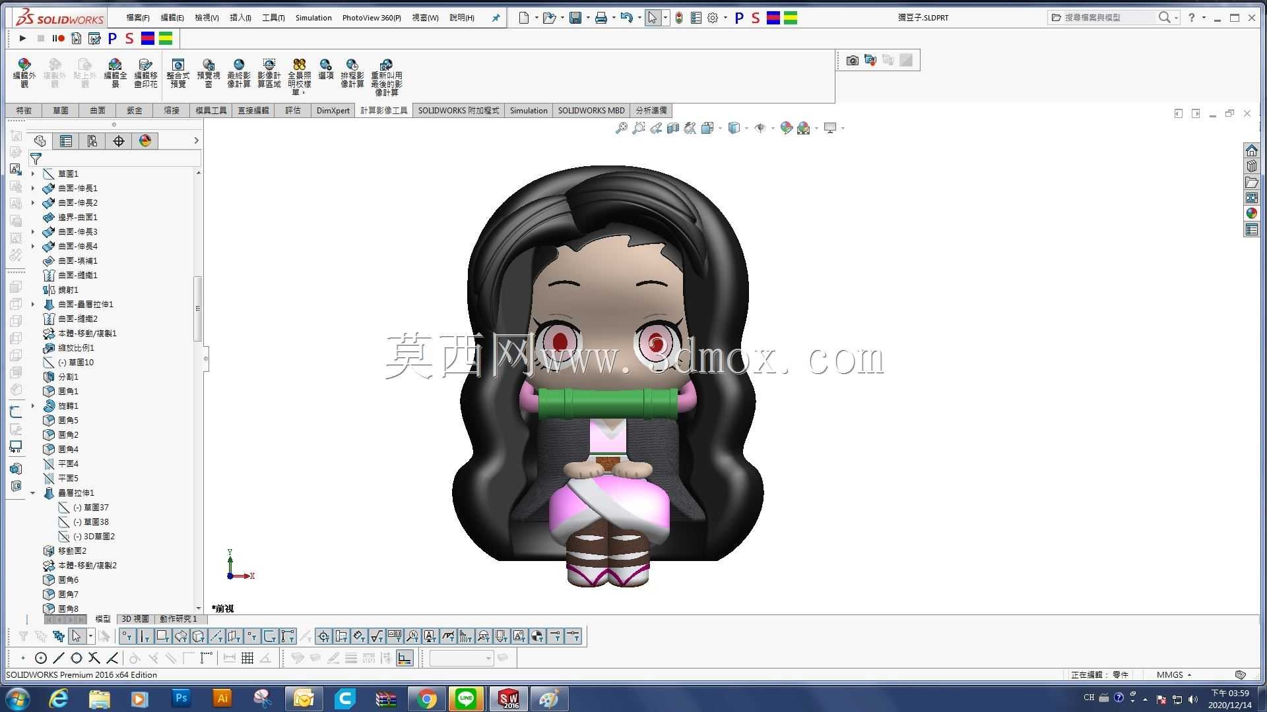Image resolution: width=1267 pixels, height=712 pixels.
Task: Click the macro Play button
Action: tap(22, 38)
